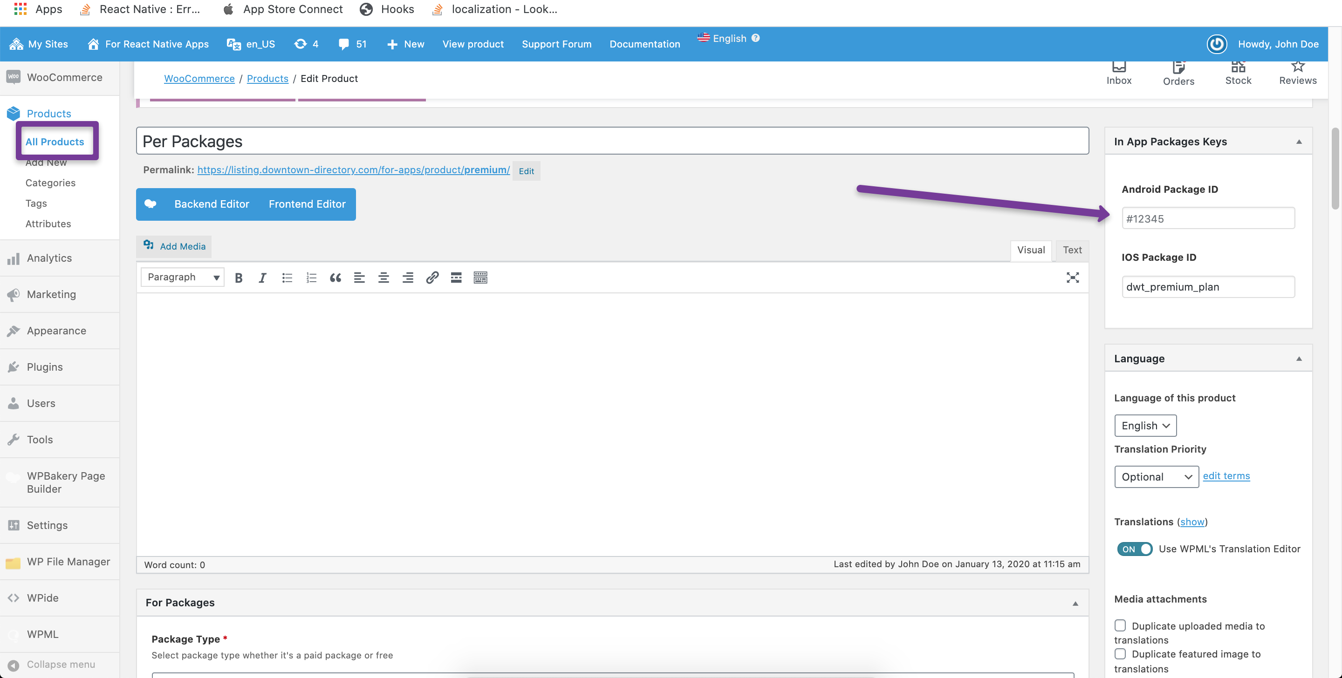Image resolution: width=1342 pixels, height=678 pixels.
Task: Switch to the Text editor tab
Action: click(1072, 250)
